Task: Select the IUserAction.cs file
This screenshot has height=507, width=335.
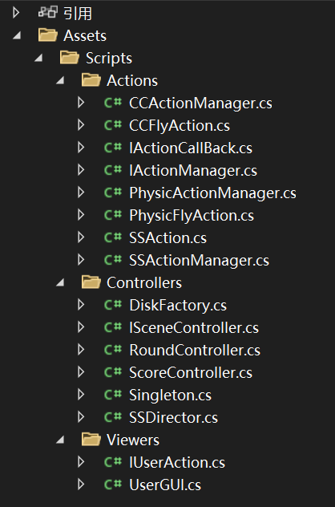Action: click(x=177, y=462)
